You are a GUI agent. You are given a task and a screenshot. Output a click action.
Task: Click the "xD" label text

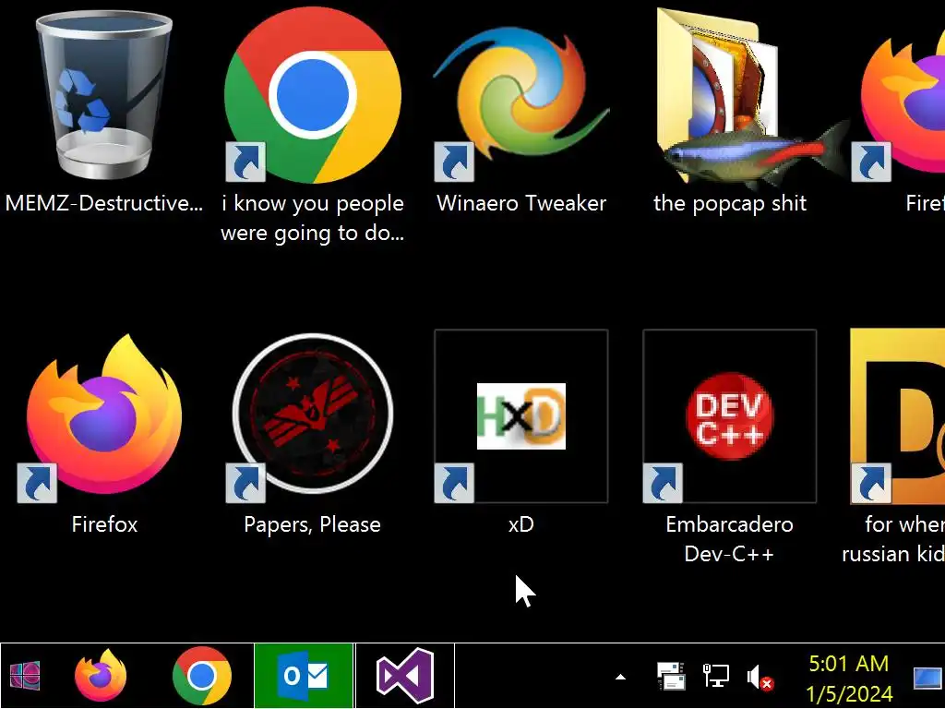(x=521, y=524)
